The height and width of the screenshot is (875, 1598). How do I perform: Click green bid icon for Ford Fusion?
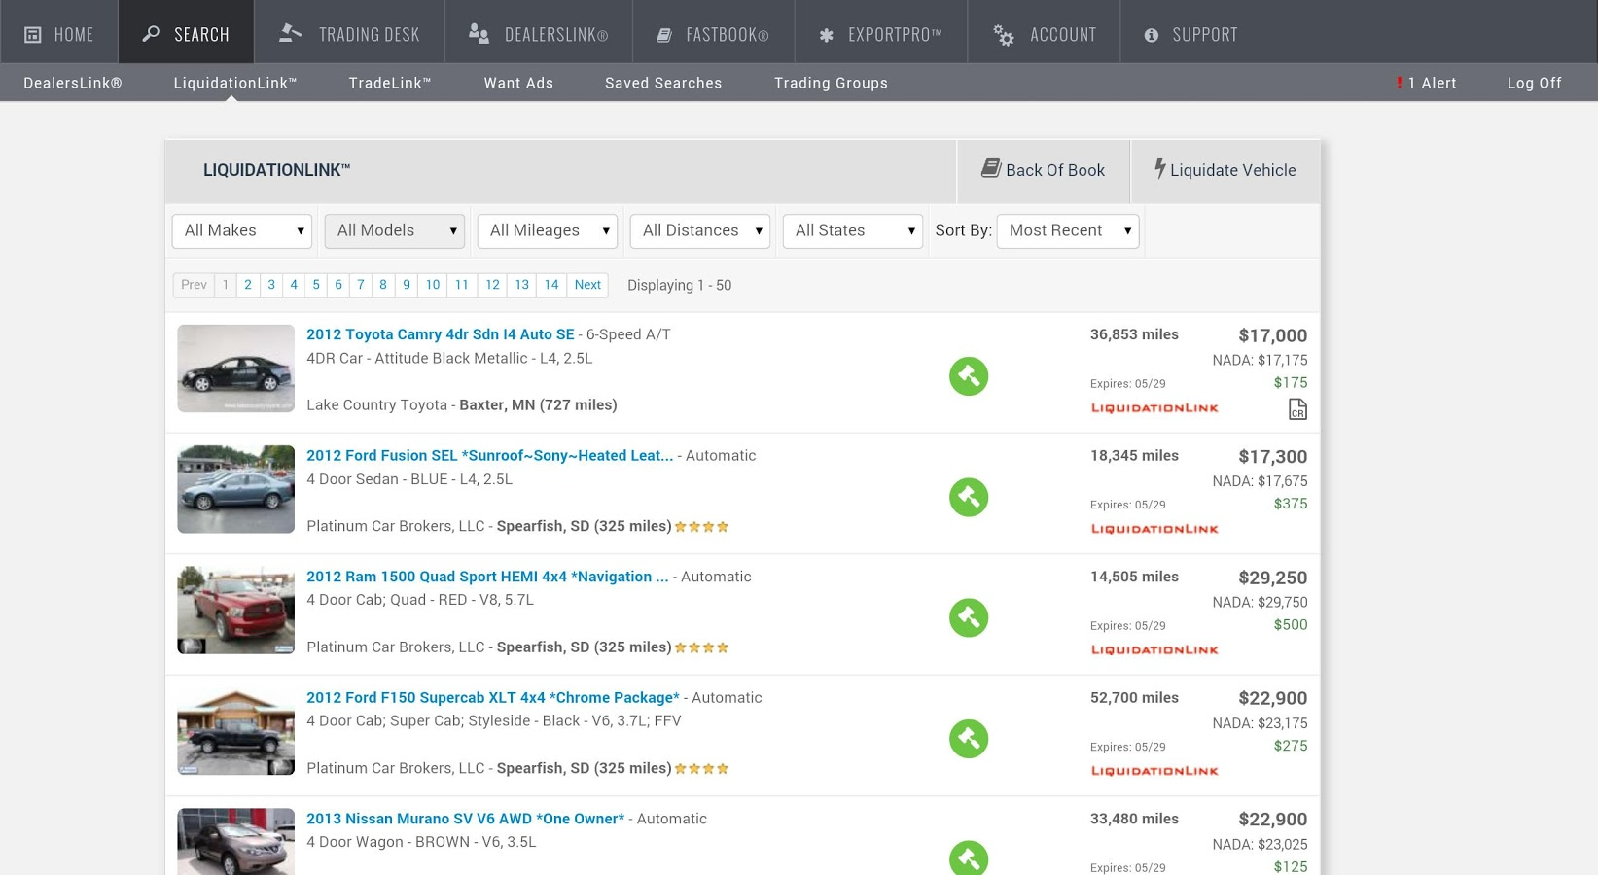point(969,497)
